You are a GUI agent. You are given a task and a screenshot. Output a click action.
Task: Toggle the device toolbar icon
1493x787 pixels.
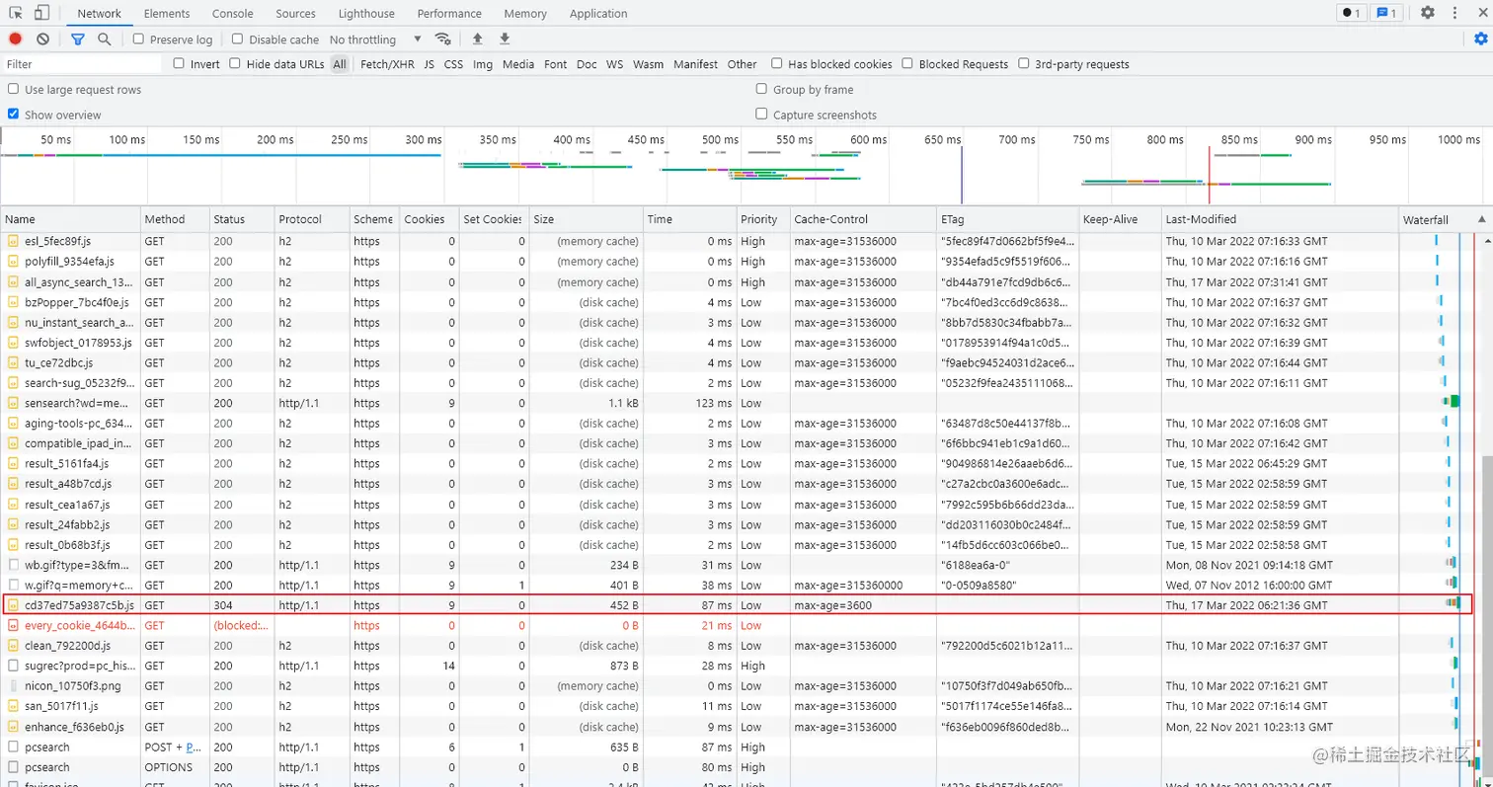(x=42, y=13)
